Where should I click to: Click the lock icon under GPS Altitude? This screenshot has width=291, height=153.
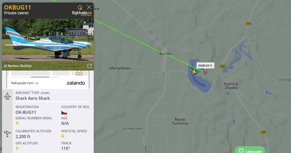tap(17, 148)
